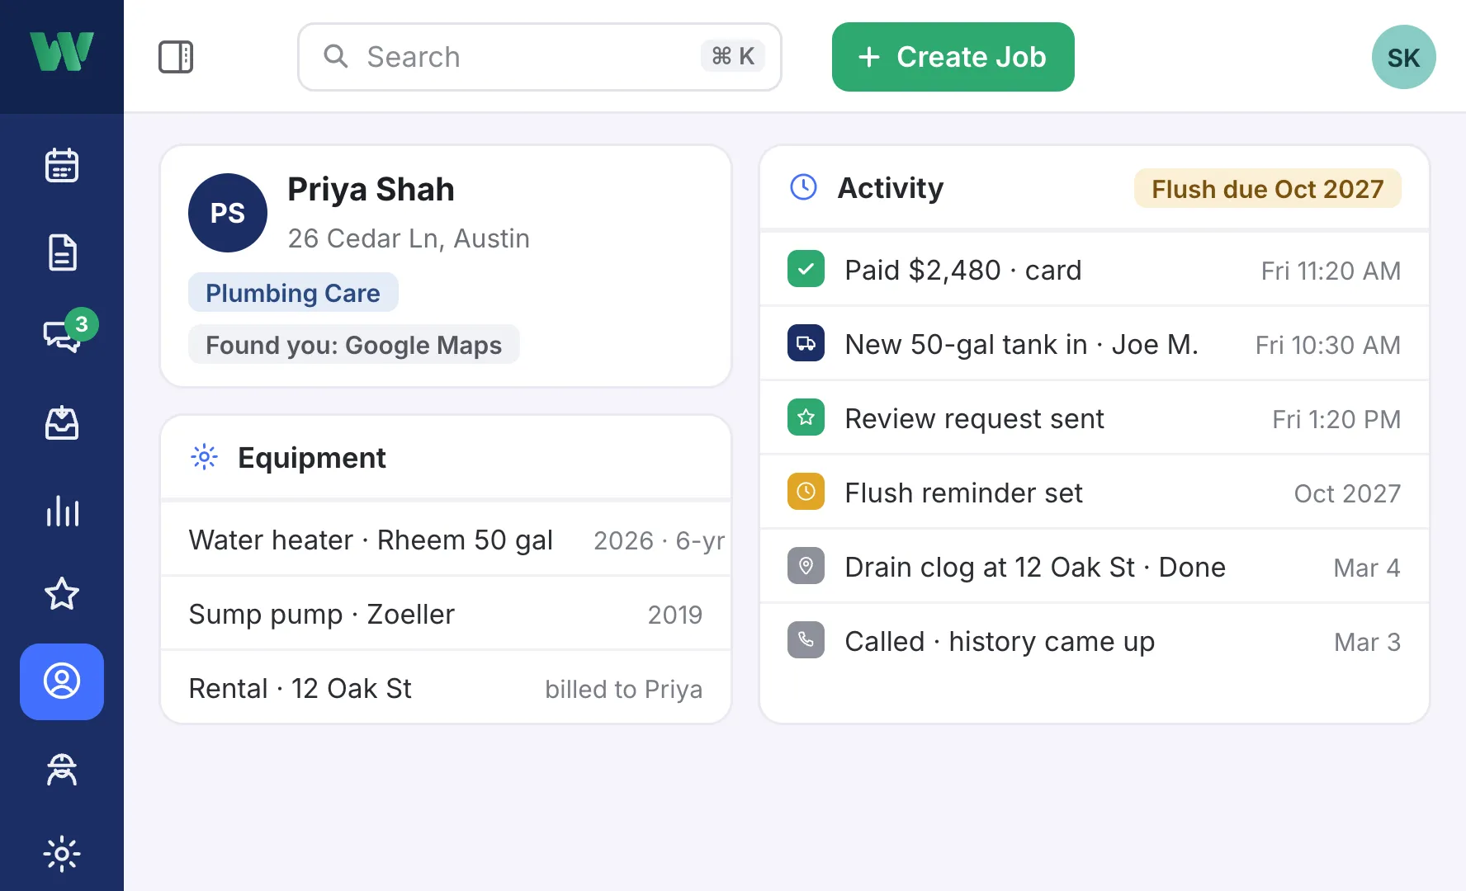Open settings gear in the sidebar

pyautogui.click(x=62, y=854)
